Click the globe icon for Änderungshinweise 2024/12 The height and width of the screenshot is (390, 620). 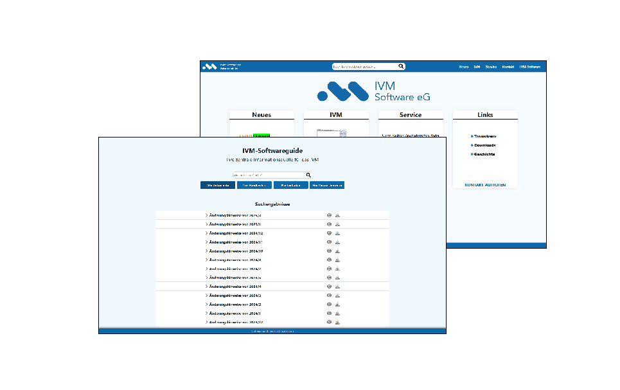[x=329, y=233]
